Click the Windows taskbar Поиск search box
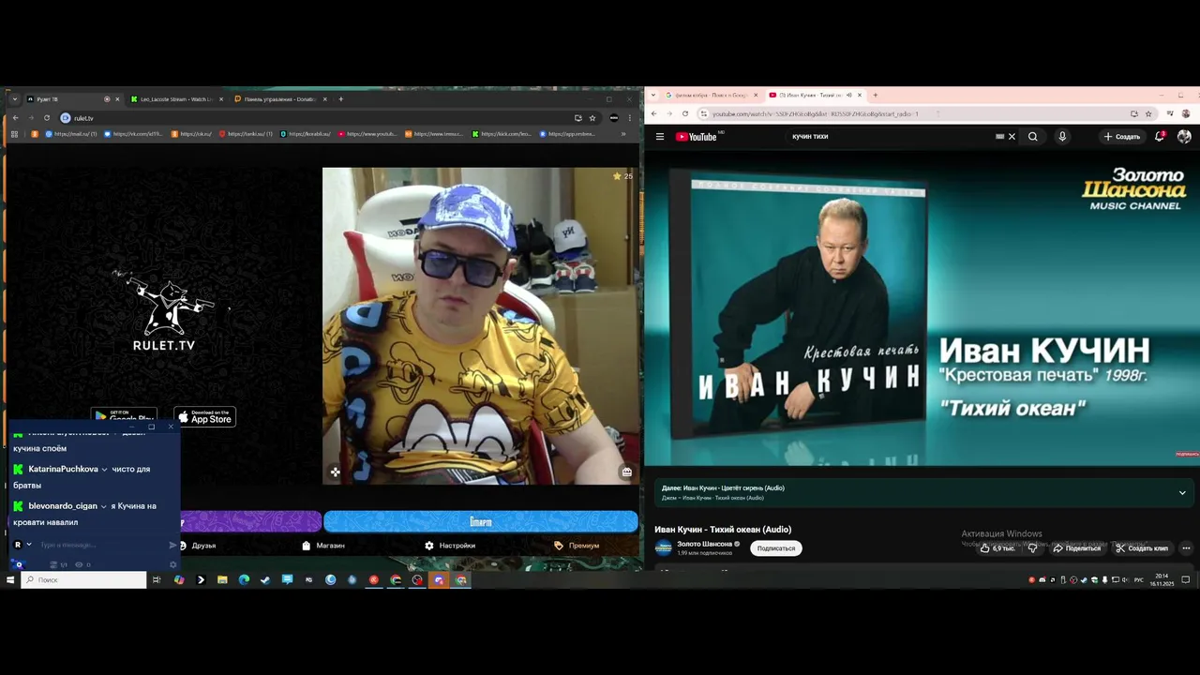Viewport: 1200px width, 675px height. [84, 580]
